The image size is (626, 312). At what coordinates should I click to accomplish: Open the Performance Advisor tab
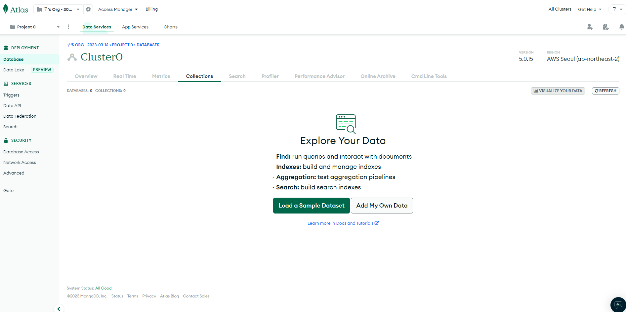[x=319, y=76]
